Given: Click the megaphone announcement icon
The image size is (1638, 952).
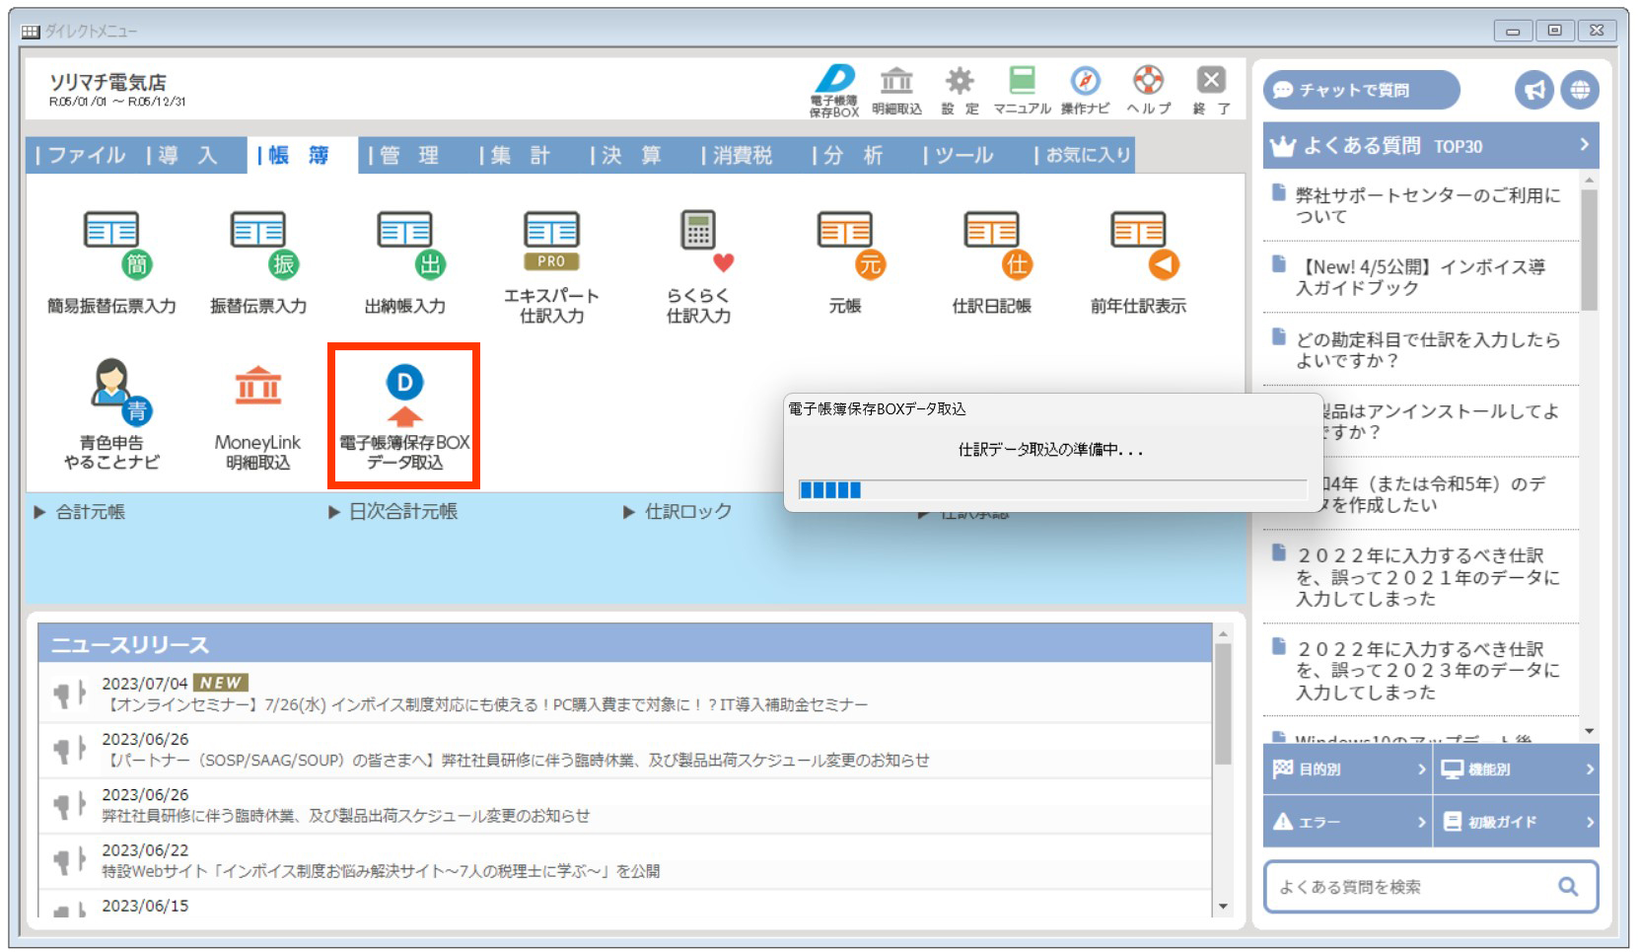Looking at the screenshot, I should (1534, 90).
